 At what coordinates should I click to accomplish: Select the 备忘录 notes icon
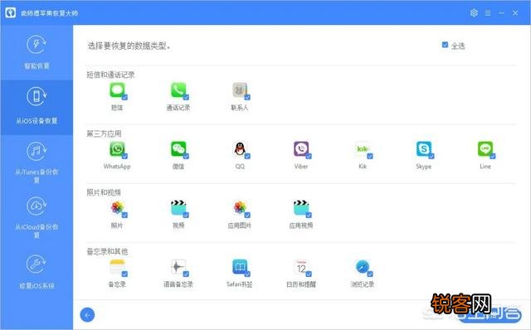tap(117, 267)
